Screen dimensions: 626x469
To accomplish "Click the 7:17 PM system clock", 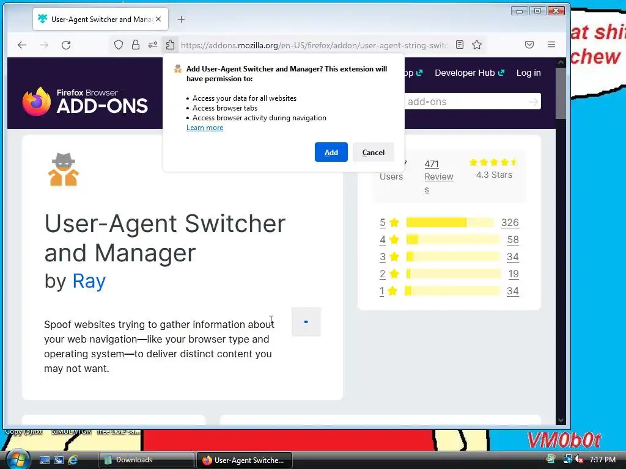I will pos(602,459).
